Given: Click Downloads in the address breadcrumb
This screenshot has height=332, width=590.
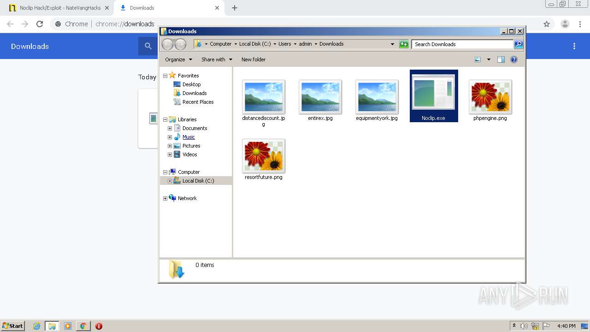Looking at the screenshot, I should click(331, 44).
